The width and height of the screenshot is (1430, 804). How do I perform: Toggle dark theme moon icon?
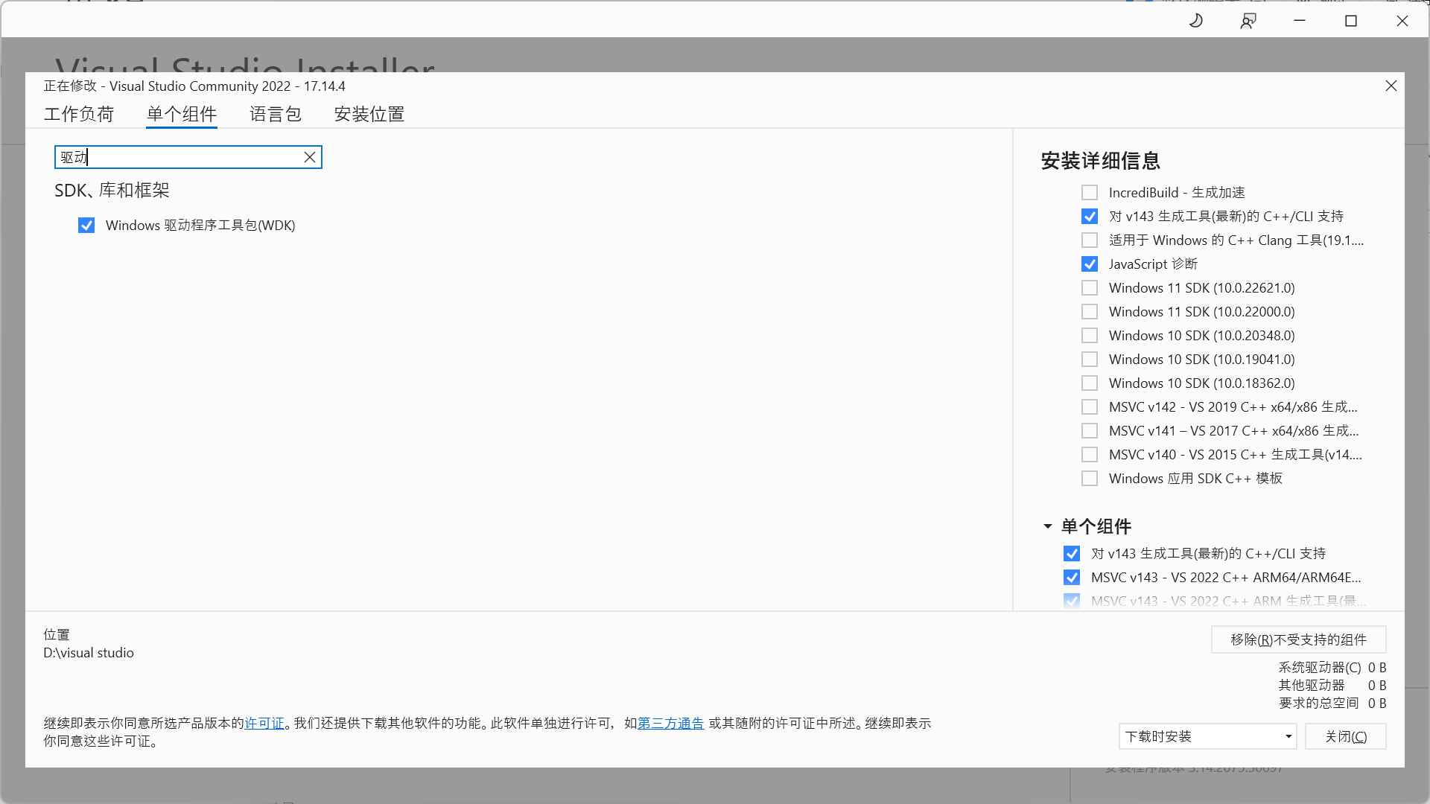pyautogui.click(x=1196, y=21)
